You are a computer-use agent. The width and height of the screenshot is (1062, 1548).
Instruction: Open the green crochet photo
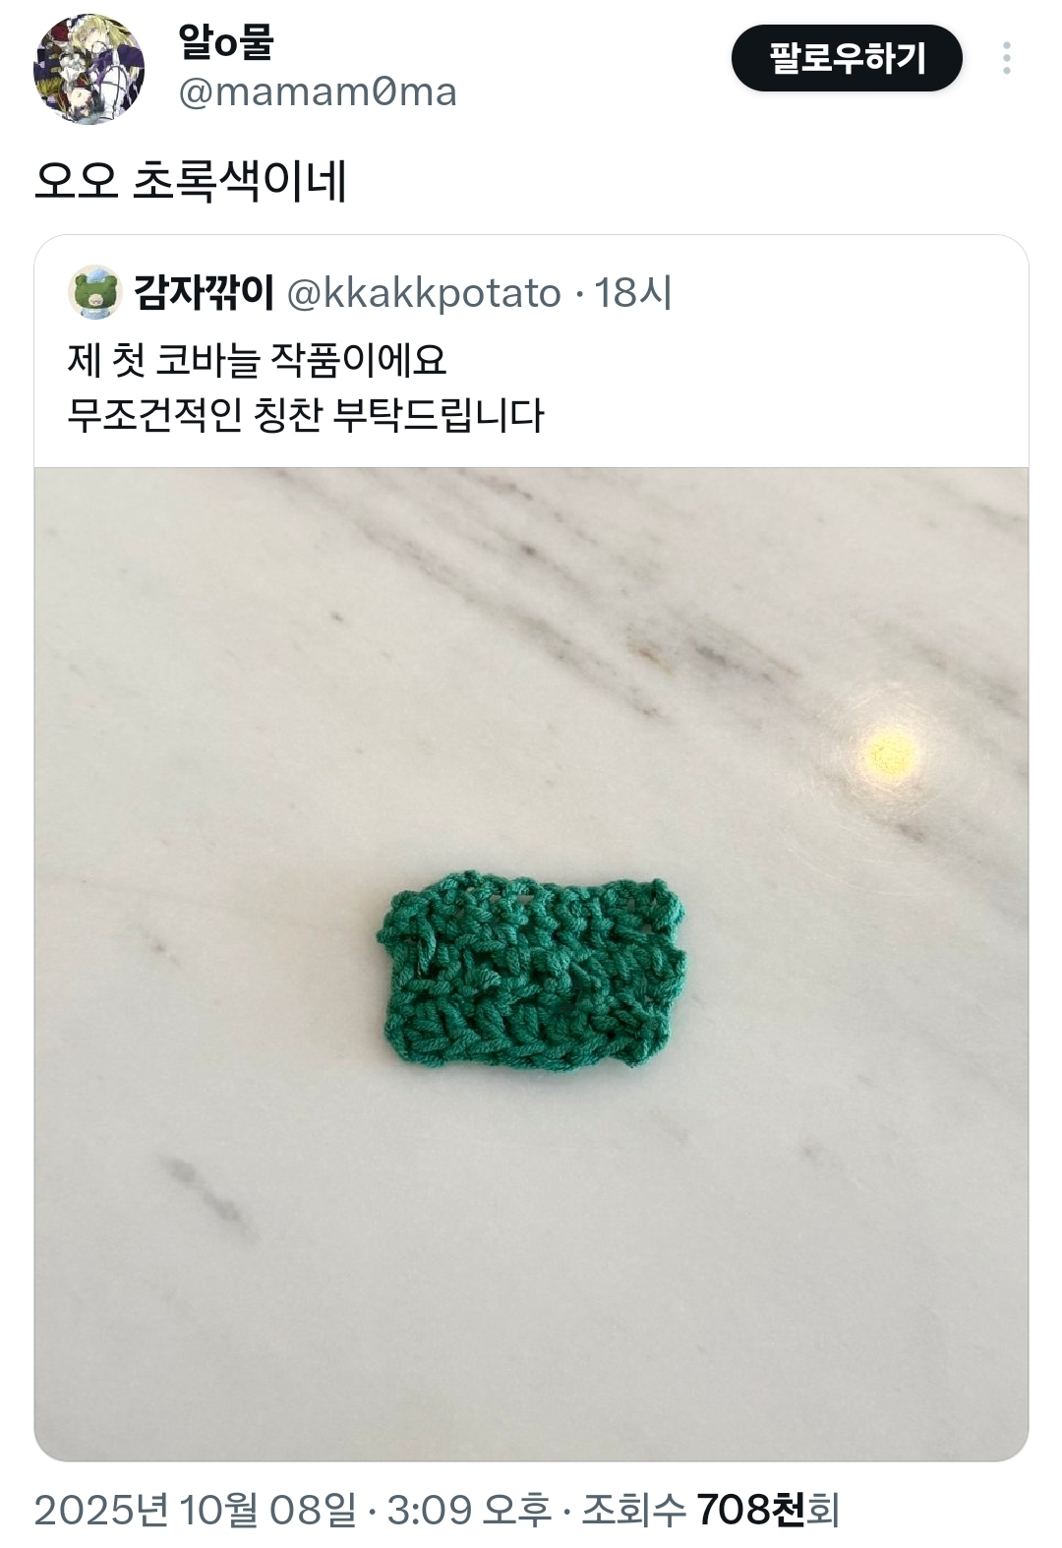pos(531,964)
